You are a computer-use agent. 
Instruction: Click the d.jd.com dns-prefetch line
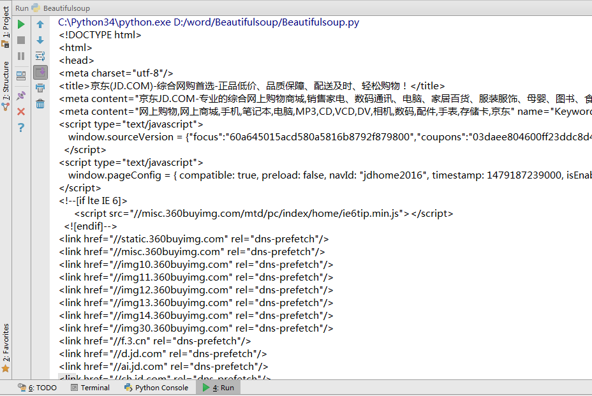[x=163, y=354]
